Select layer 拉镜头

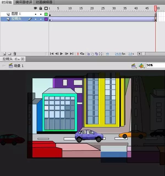coord(24,19)
